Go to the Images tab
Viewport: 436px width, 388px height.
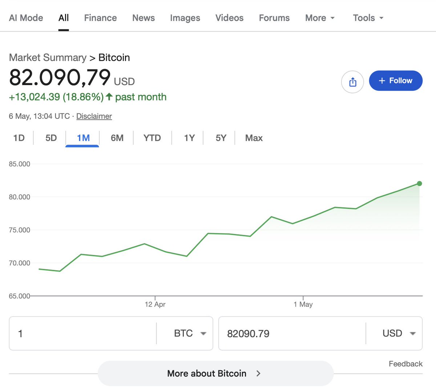(185, 18)
